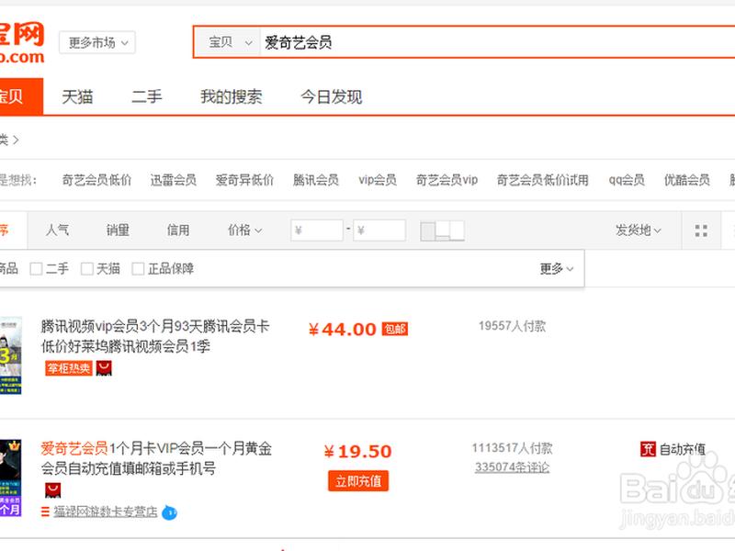Screen dimensions: 735x551
Task: Click the 充 auto-recharge icon
Action: [648, 449]
